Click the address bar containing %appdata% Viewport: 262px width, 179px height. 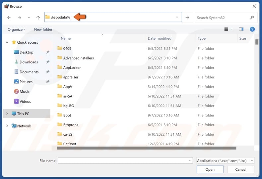click(113, 17)
